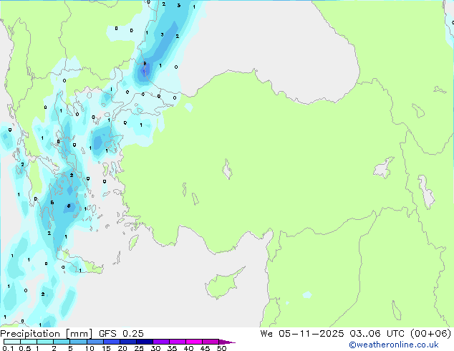
Task: Open the weatheronline.co.uk link
Action: click(x=394, y=345)
